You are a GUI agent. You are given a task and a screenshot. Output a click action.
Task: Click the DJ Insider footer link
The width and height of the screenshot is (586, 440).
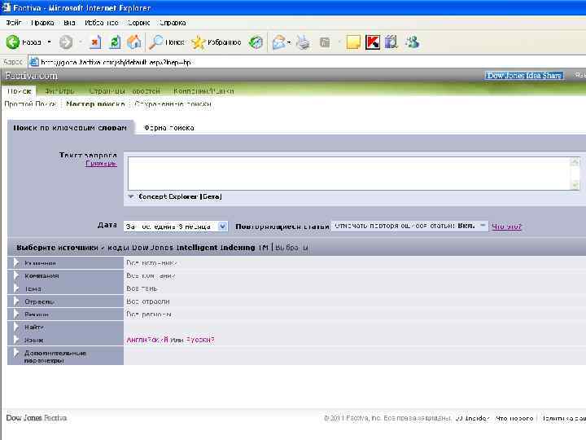[472, 418]
